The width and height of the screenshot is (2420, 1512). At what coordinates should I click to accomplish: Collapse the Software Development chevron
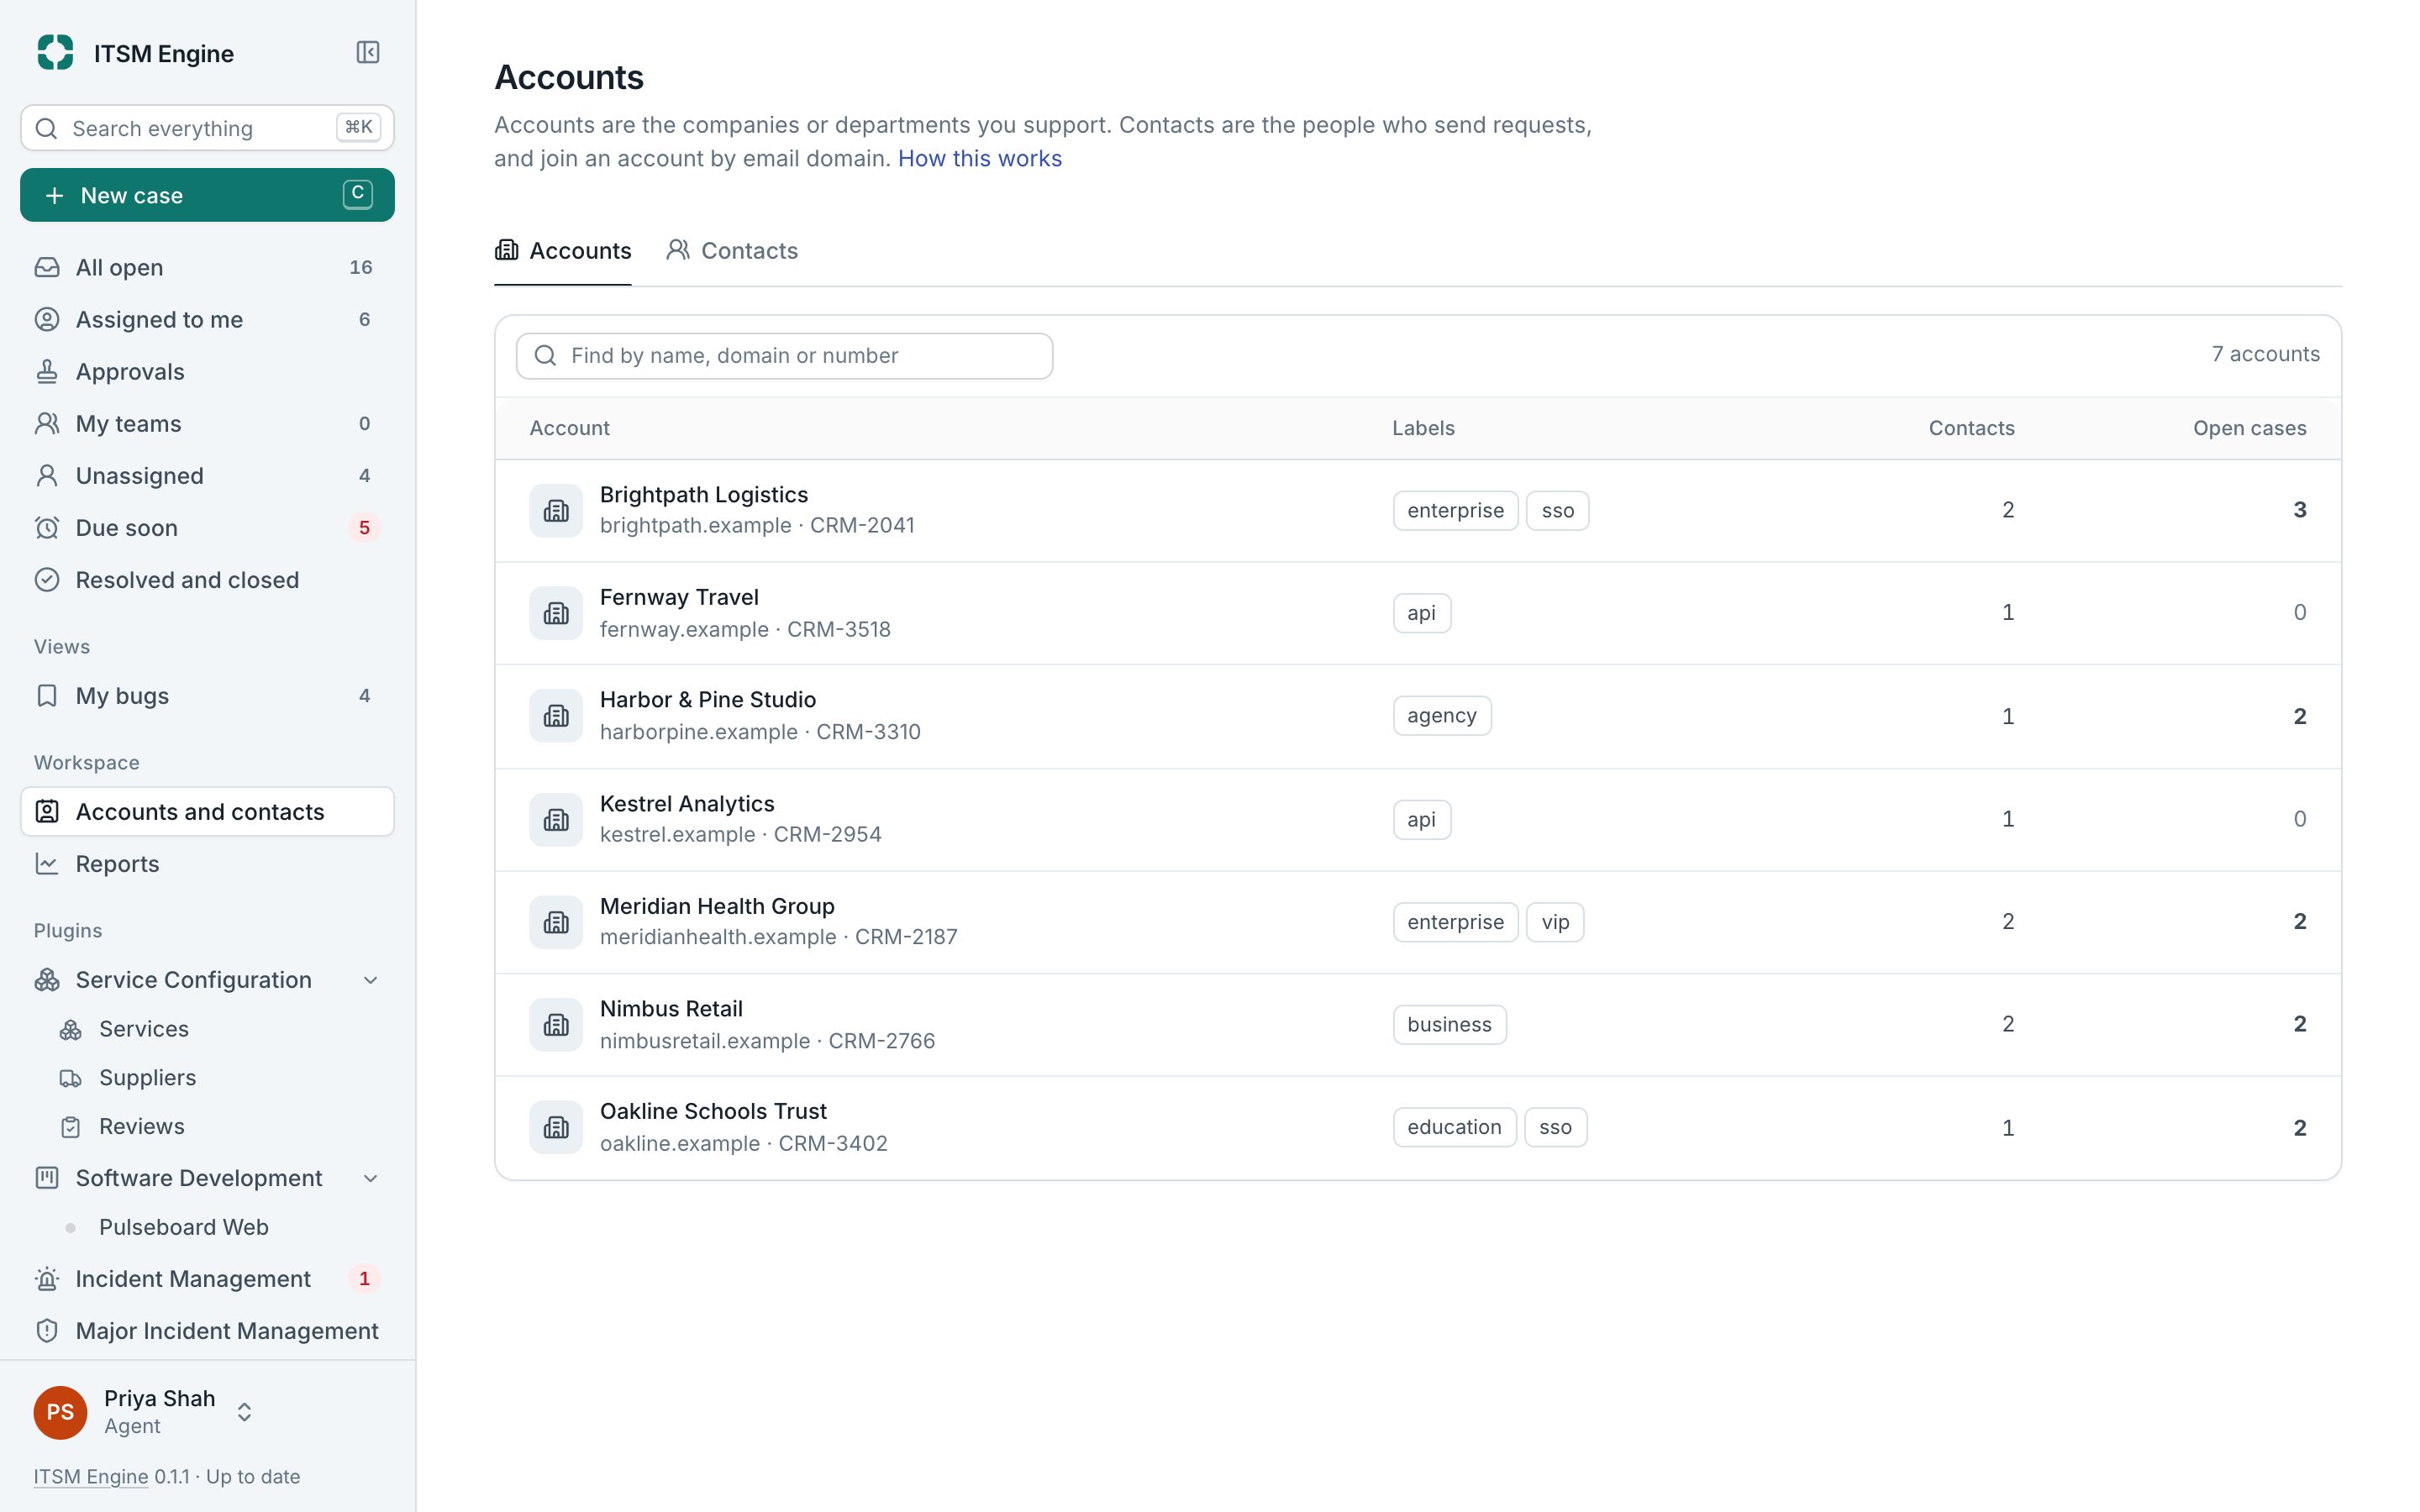[x=370, y=1178]
